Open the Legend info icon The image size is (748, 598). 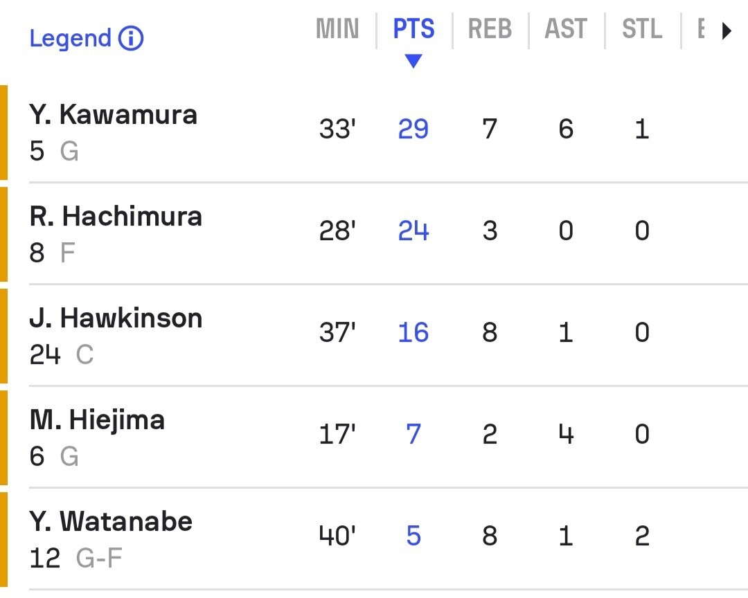[x=131, y=39]
